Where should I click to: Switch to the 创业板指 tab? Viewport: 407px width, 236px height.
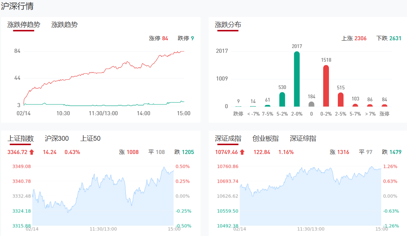265,138
